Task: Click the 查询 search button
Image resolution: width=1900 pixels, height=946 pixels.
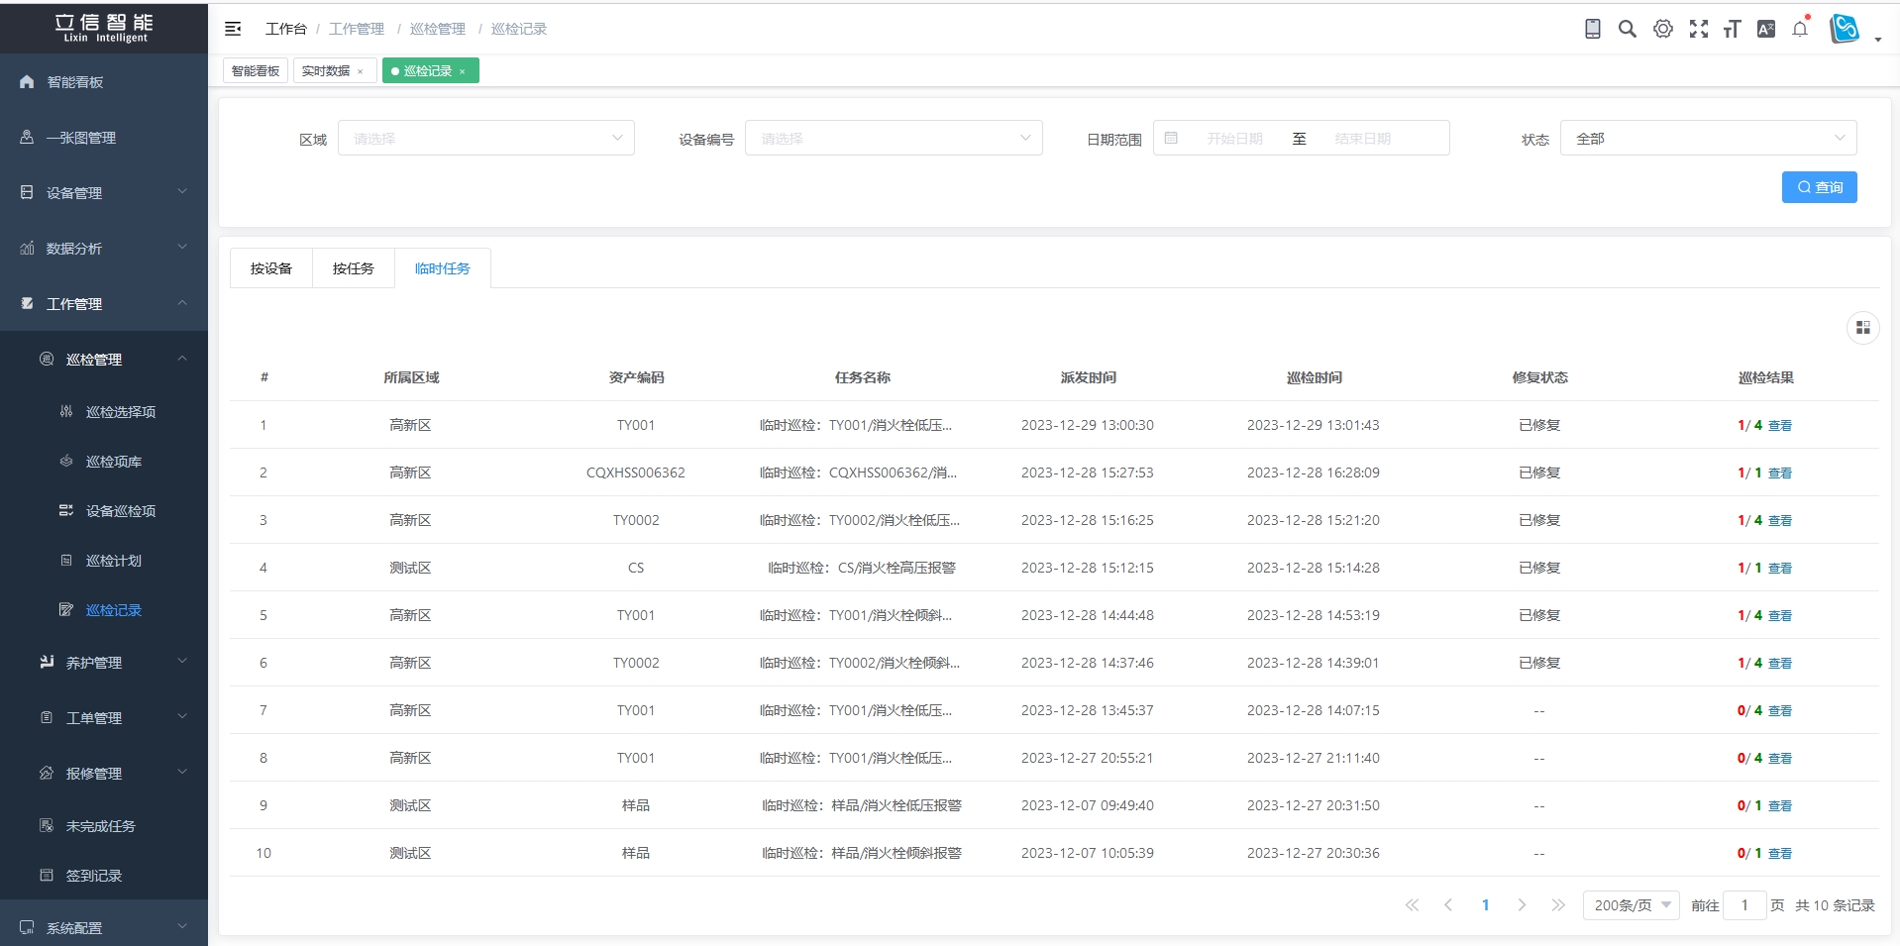Action: [1819, 187]
